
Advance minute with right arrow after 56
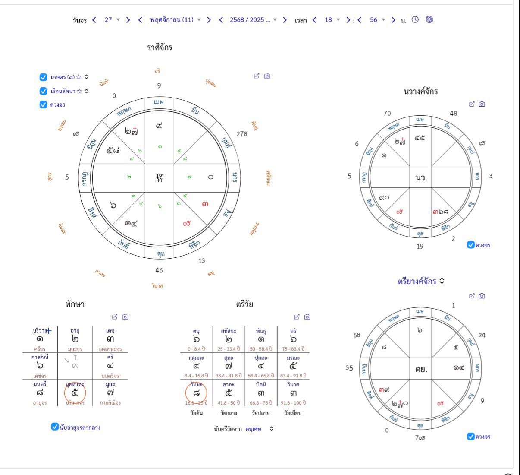click(x=393, y=20)
